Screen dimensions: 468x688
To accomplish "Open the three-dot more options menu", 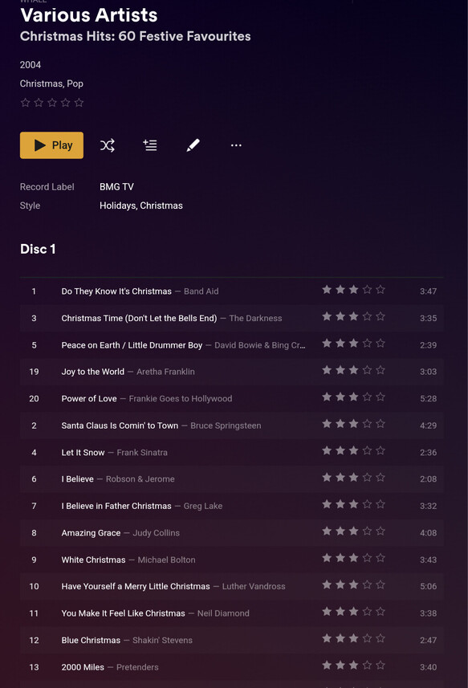I will point(236,145).
